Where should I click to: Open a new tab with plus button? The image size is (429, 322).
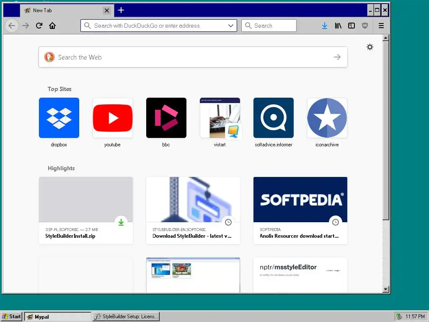[x=121, y=10]
